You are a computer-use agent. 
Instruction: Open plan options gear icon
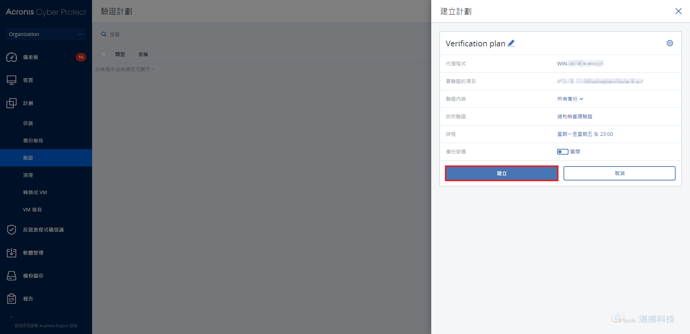click(670, 43)
